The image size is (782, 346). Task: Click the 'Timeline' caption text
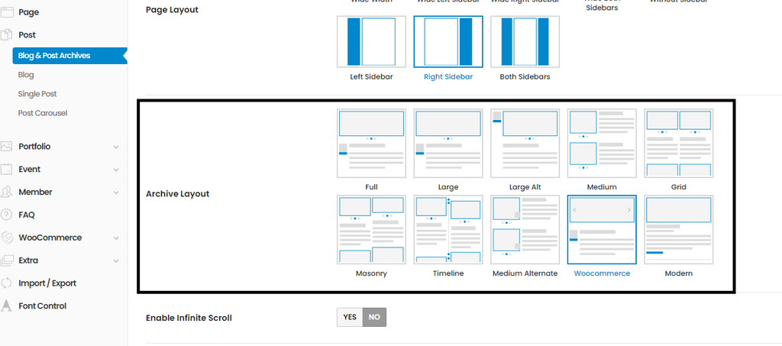448,273
